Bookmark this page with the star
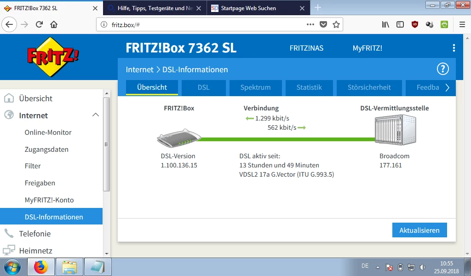The width and height of the screenshot is (471, 276). [336, 25]
